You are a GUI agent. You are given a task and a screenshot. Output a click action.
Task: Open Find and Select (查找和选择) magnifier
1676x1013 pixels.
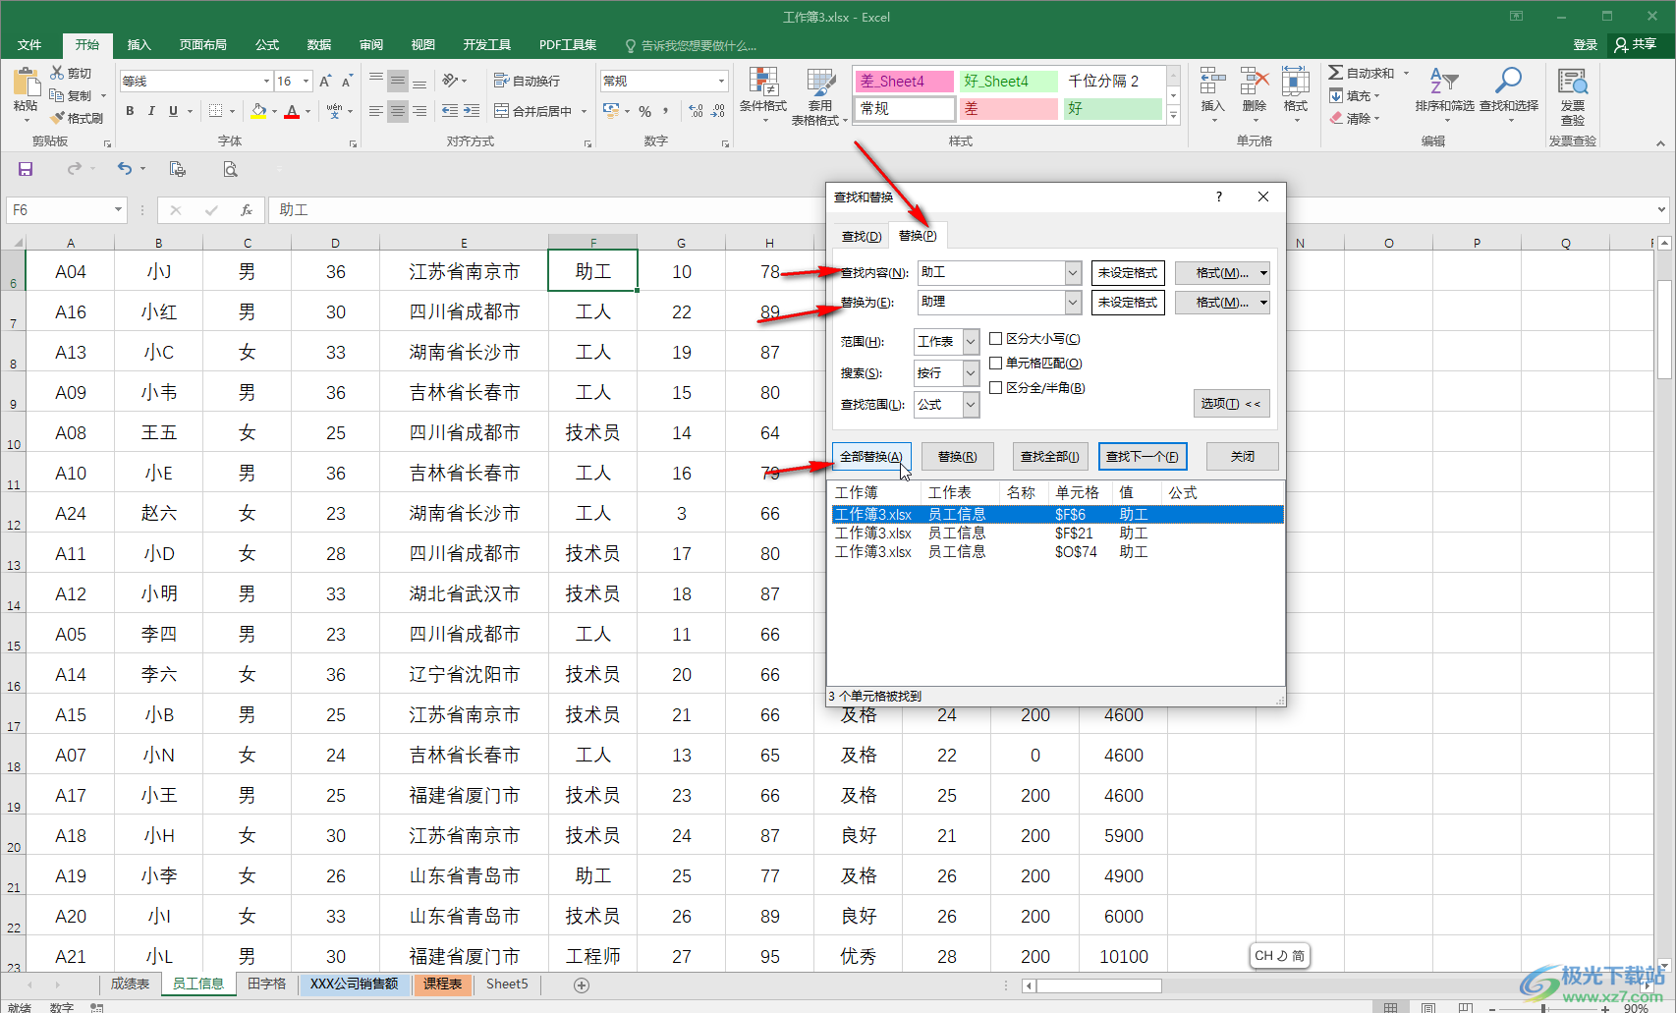point(1508,82)
